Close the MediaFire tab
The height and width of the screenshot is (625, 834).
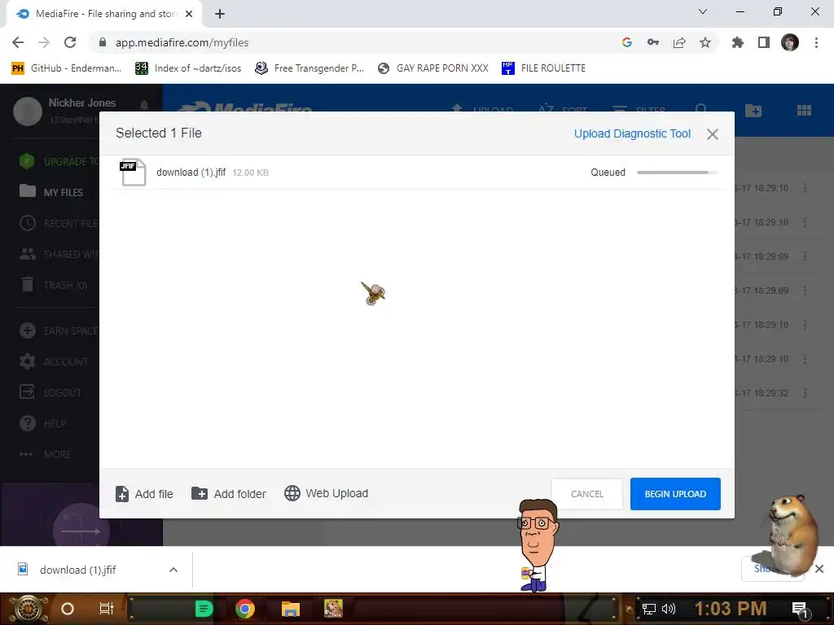(189, 14)
